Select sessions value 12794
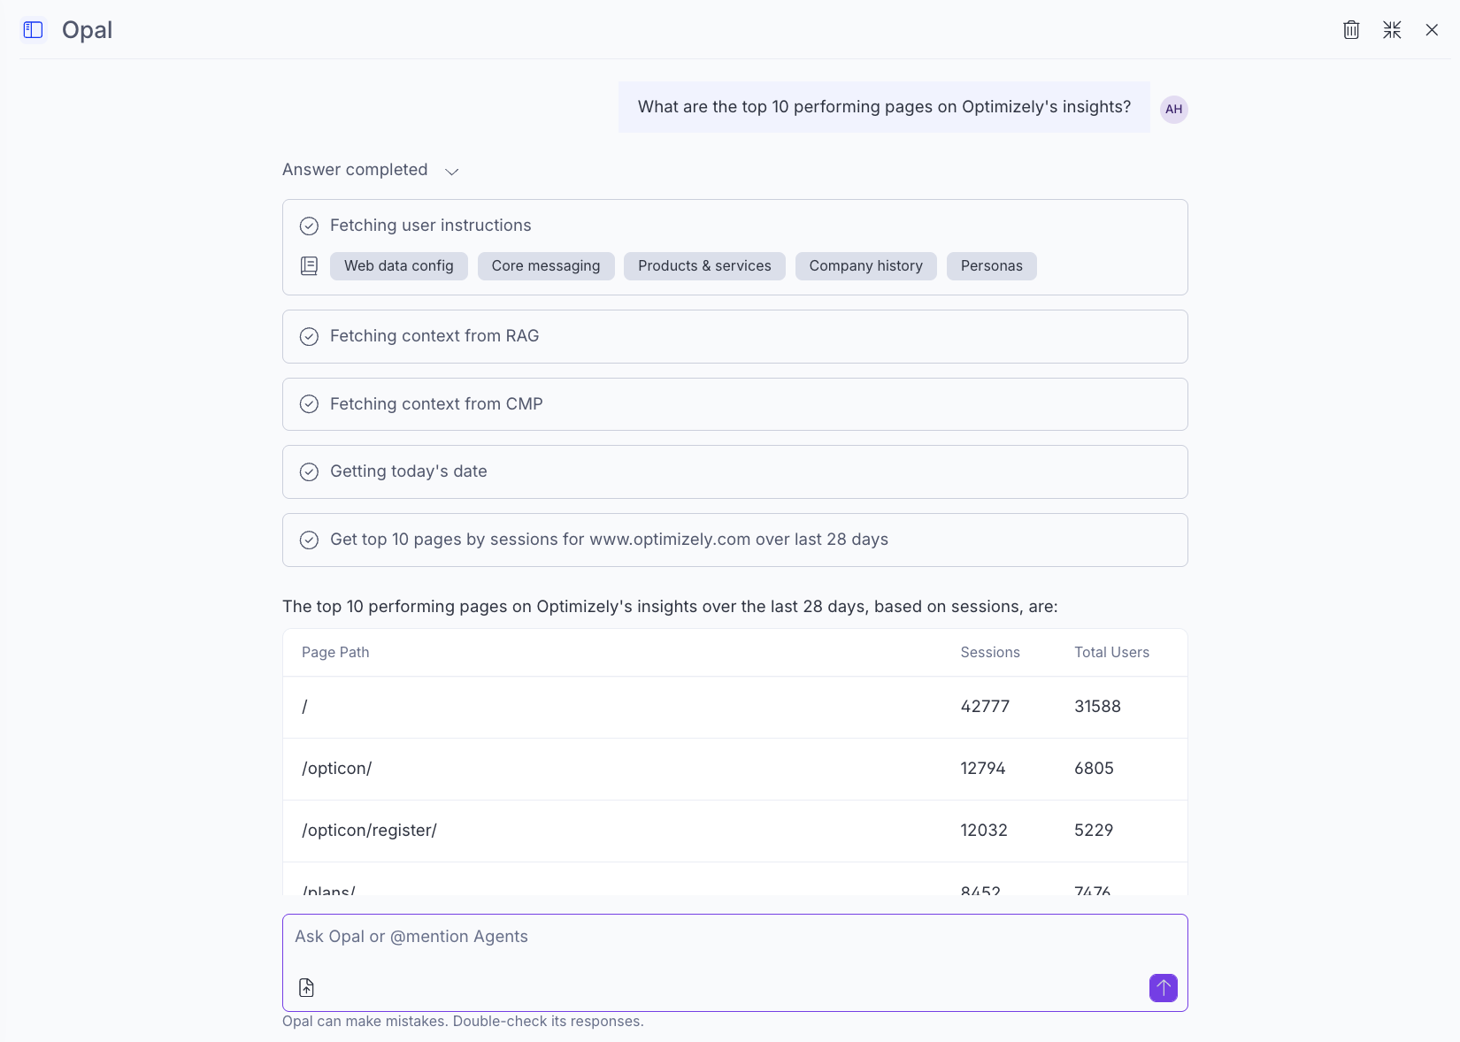Screen dimensions: 1460x1042 pos(983,769)
